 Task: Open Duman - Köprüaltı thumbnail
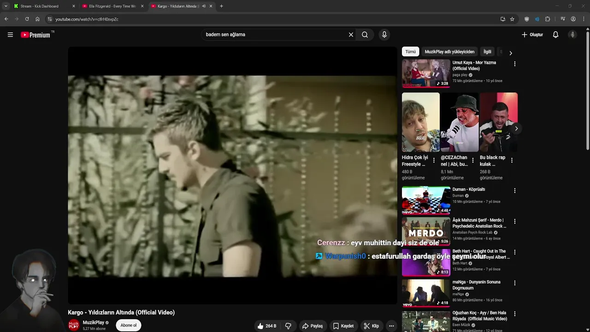click(426, 200)
